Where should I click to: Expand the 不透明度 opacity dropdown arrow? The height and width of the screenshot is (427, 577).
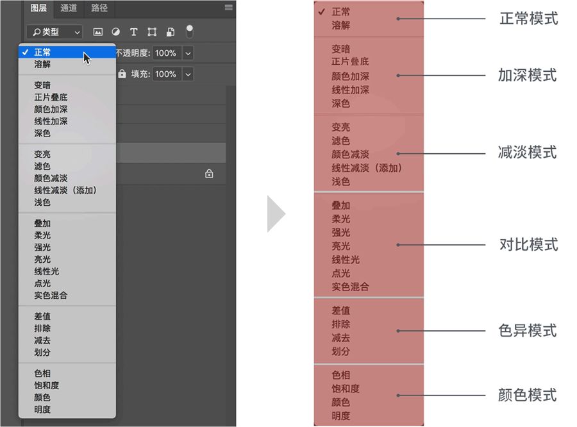pos(188,53)
